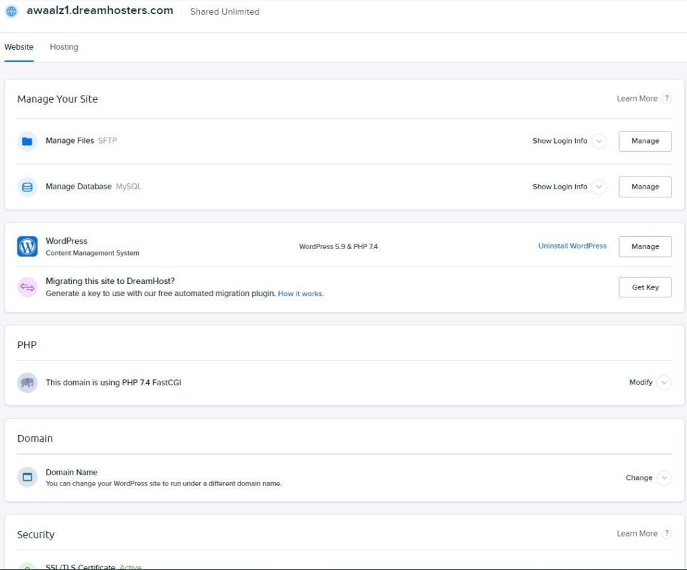The height and width of the screenshot is (570, 687).
Task: Click the SFTP label next to Manage Files
Action: (107, 141)
